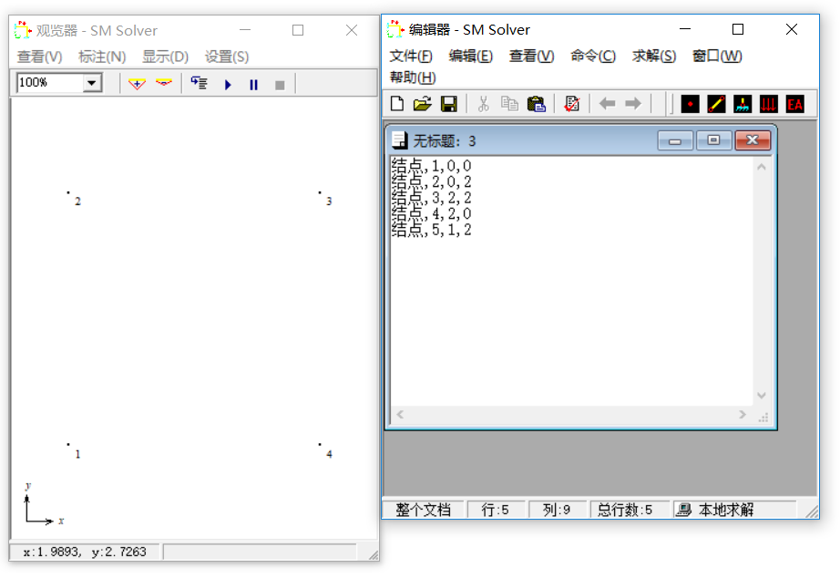Viewport: 840px width, 578px height.
Task: Click the right arrow forward icon
Action: [x=633, y=104]
